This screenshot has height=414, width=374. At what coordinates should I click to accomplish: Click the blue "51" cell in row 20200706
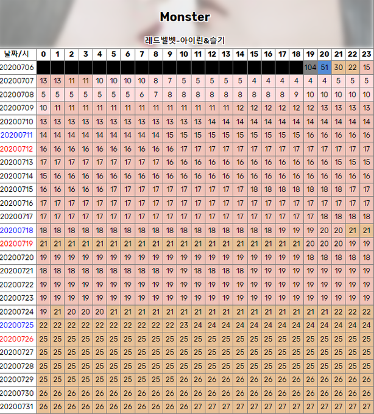(x=324, y=68)
